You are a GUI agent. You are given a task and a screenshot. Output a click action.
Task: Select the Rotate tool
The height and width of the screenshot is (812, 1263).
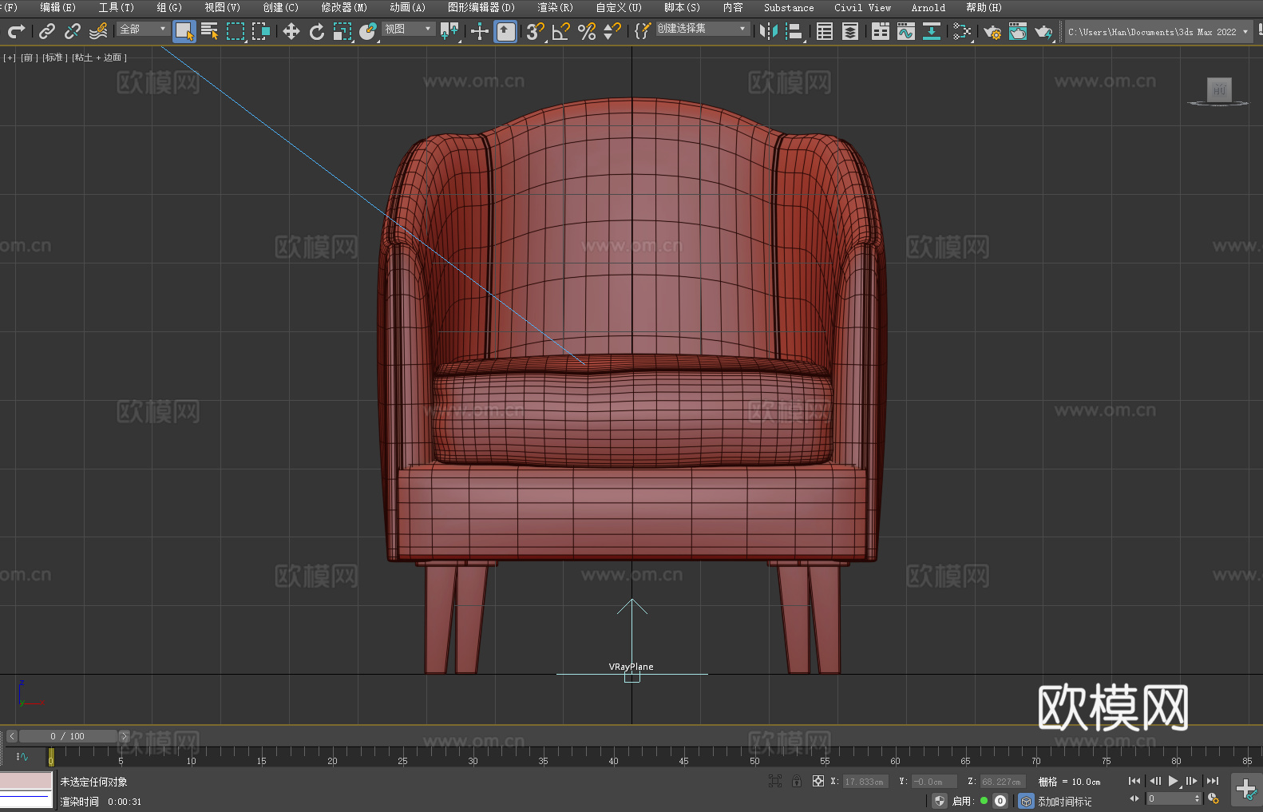click(x=317, y=31)
